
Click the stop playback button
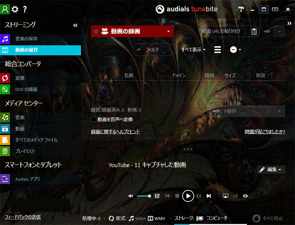click(x=177, y=196)
